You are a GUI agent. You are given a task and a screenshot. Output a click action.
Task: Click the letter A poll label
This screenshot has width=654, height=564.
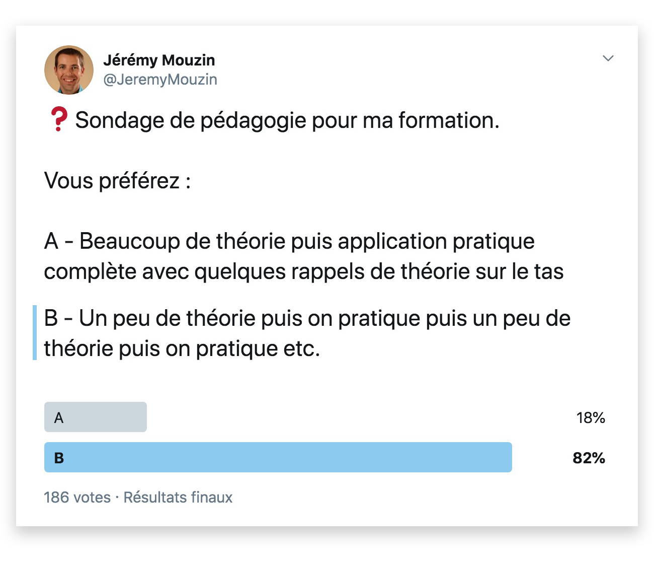click(x=59, y=417)
